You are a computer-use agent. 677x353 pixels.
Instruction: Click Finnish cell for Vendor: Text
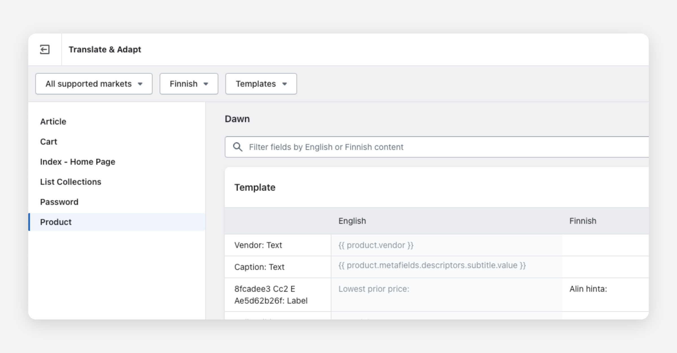tap(605, 245)
